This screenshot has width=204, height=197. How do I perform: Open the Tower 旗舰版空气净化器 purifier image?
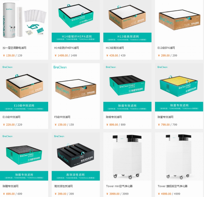179,156
